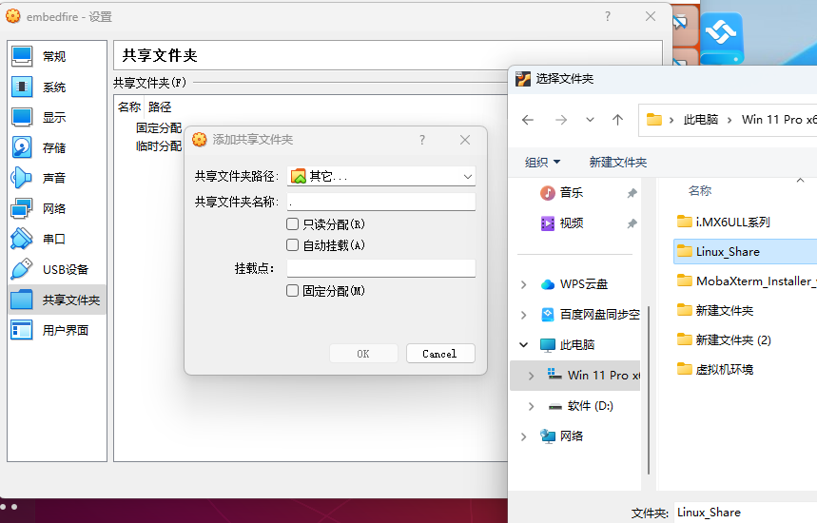Image resolution: width=817 pixels, height=523 pixels.
Task: Click the WPS云盘 cloud icon
Action: [x=548, y=284]
